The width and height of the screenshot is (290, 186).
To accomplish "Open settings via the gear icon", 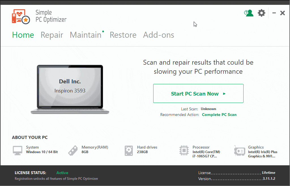I will [x=261, y=13].
